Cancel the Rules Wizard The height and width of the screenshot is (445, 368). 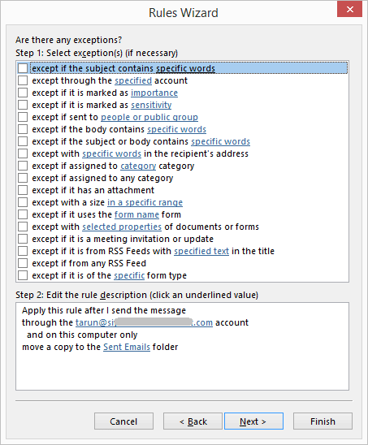(123, 421)
